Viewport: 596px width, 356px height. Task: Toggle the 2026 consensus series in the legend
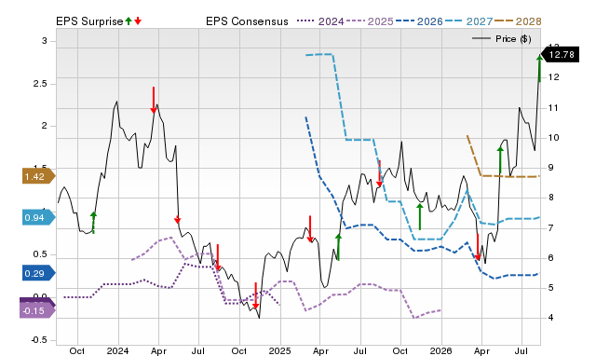pos(419,21)
